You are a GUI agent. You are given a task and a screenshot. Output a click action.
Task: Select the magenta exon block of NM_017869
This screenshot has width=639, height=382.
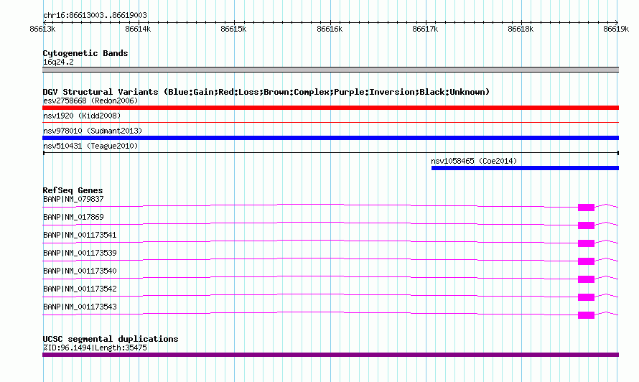tap(586, 225)
